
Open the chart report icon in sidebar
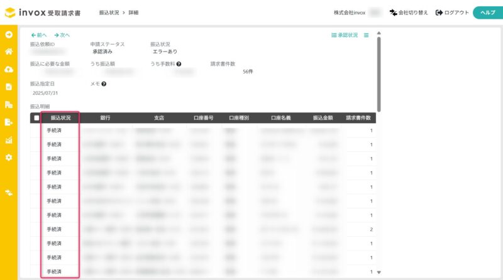click(9, 140)
